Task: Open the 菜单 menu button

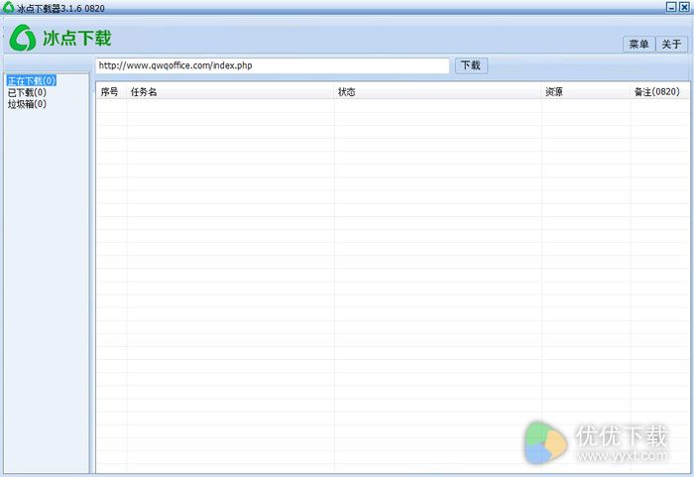Action: pyautogui.click(x=638, y=45)
